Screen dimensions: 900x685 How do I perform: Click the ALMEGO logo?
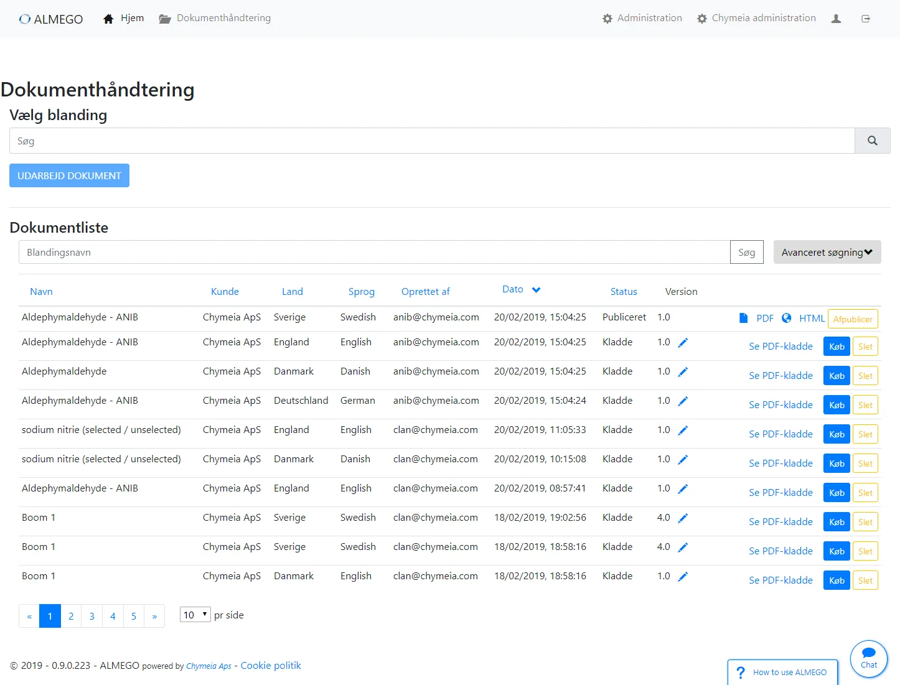(x=51, y=19)
